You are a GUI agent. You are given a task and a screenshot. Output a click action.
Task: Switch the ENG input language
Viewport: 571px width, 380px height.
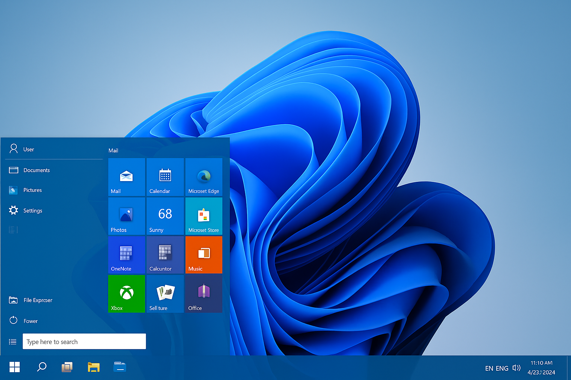[503, 368]
